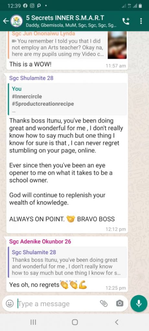Screen dimensions: 149x331
Task: Tap quoted Sgc Jun Ononaiwu Lynda message
Action: click(x=58, y=45)
